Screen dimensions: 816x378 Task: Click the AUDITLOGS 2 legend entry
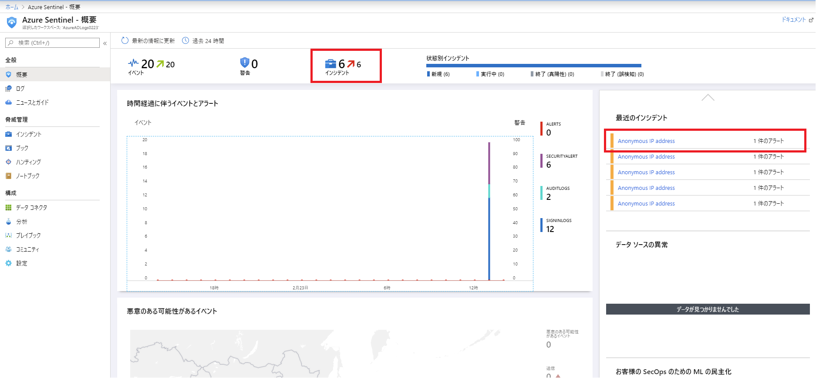[556, 193]
